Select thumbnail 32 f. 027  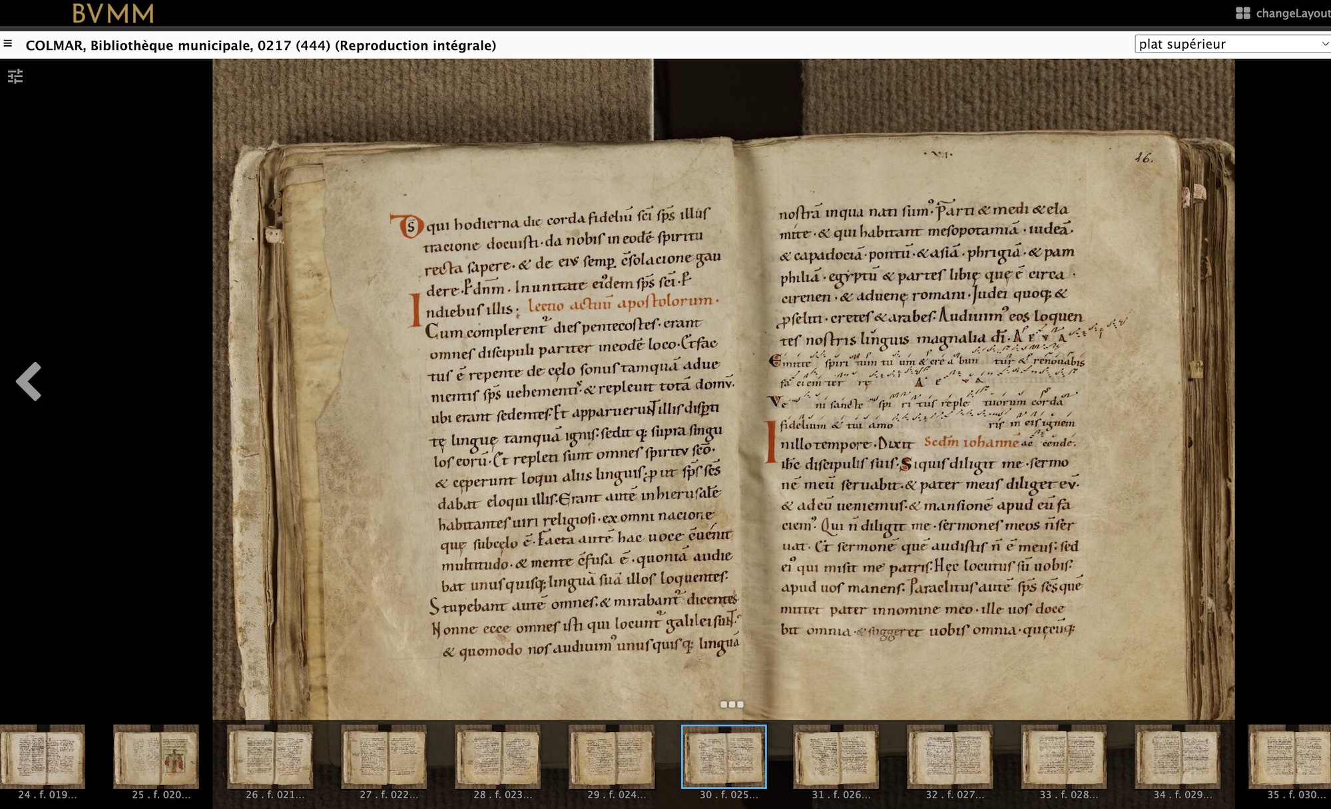950,757
